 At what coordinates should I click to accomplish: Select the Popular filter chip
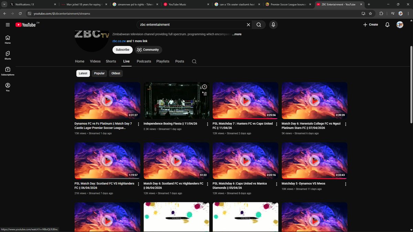click(x=99, y=73)
